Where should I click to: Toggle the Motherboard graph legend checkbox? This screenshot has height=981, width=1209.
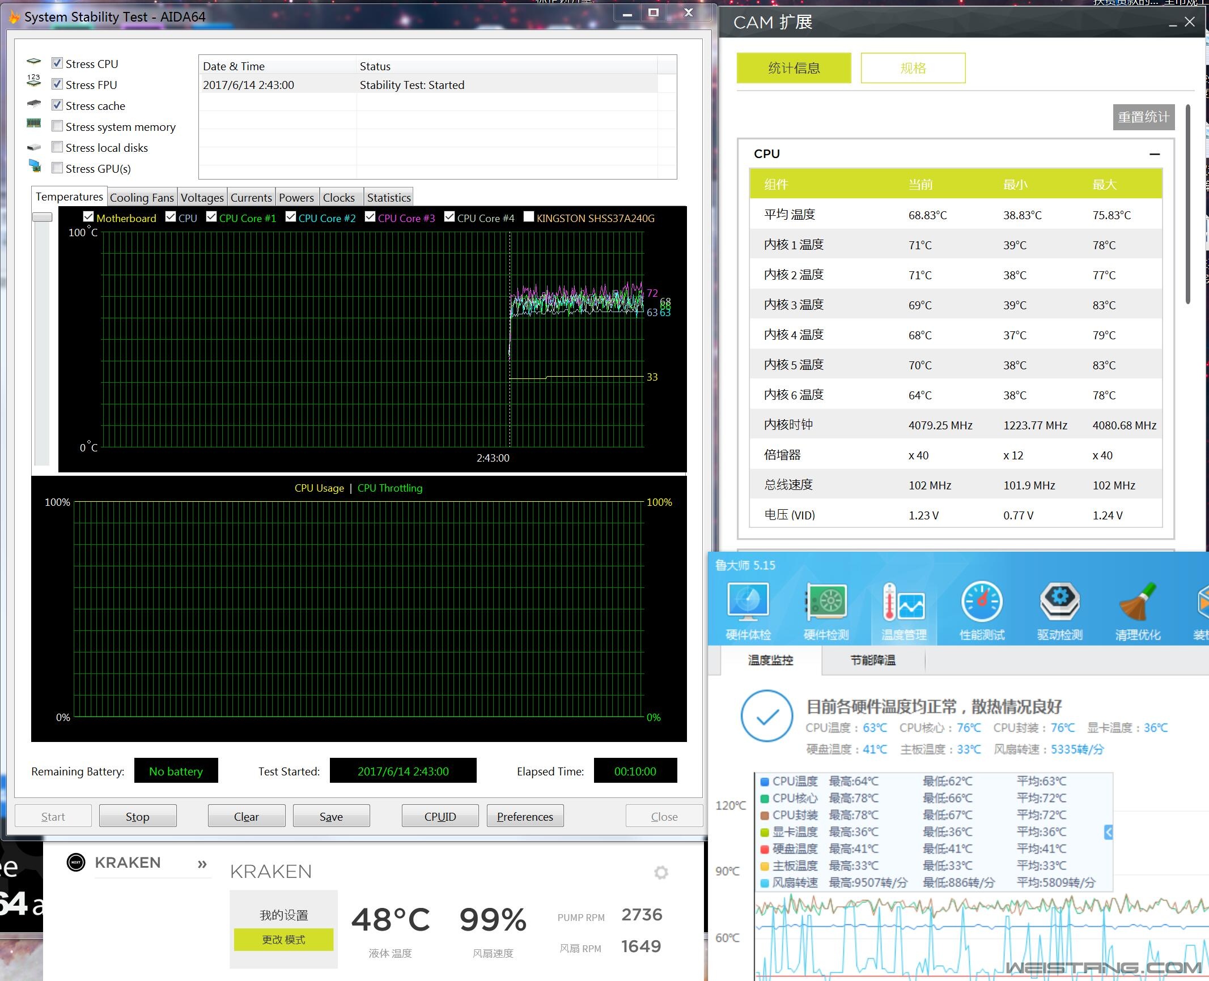[88, 216]
